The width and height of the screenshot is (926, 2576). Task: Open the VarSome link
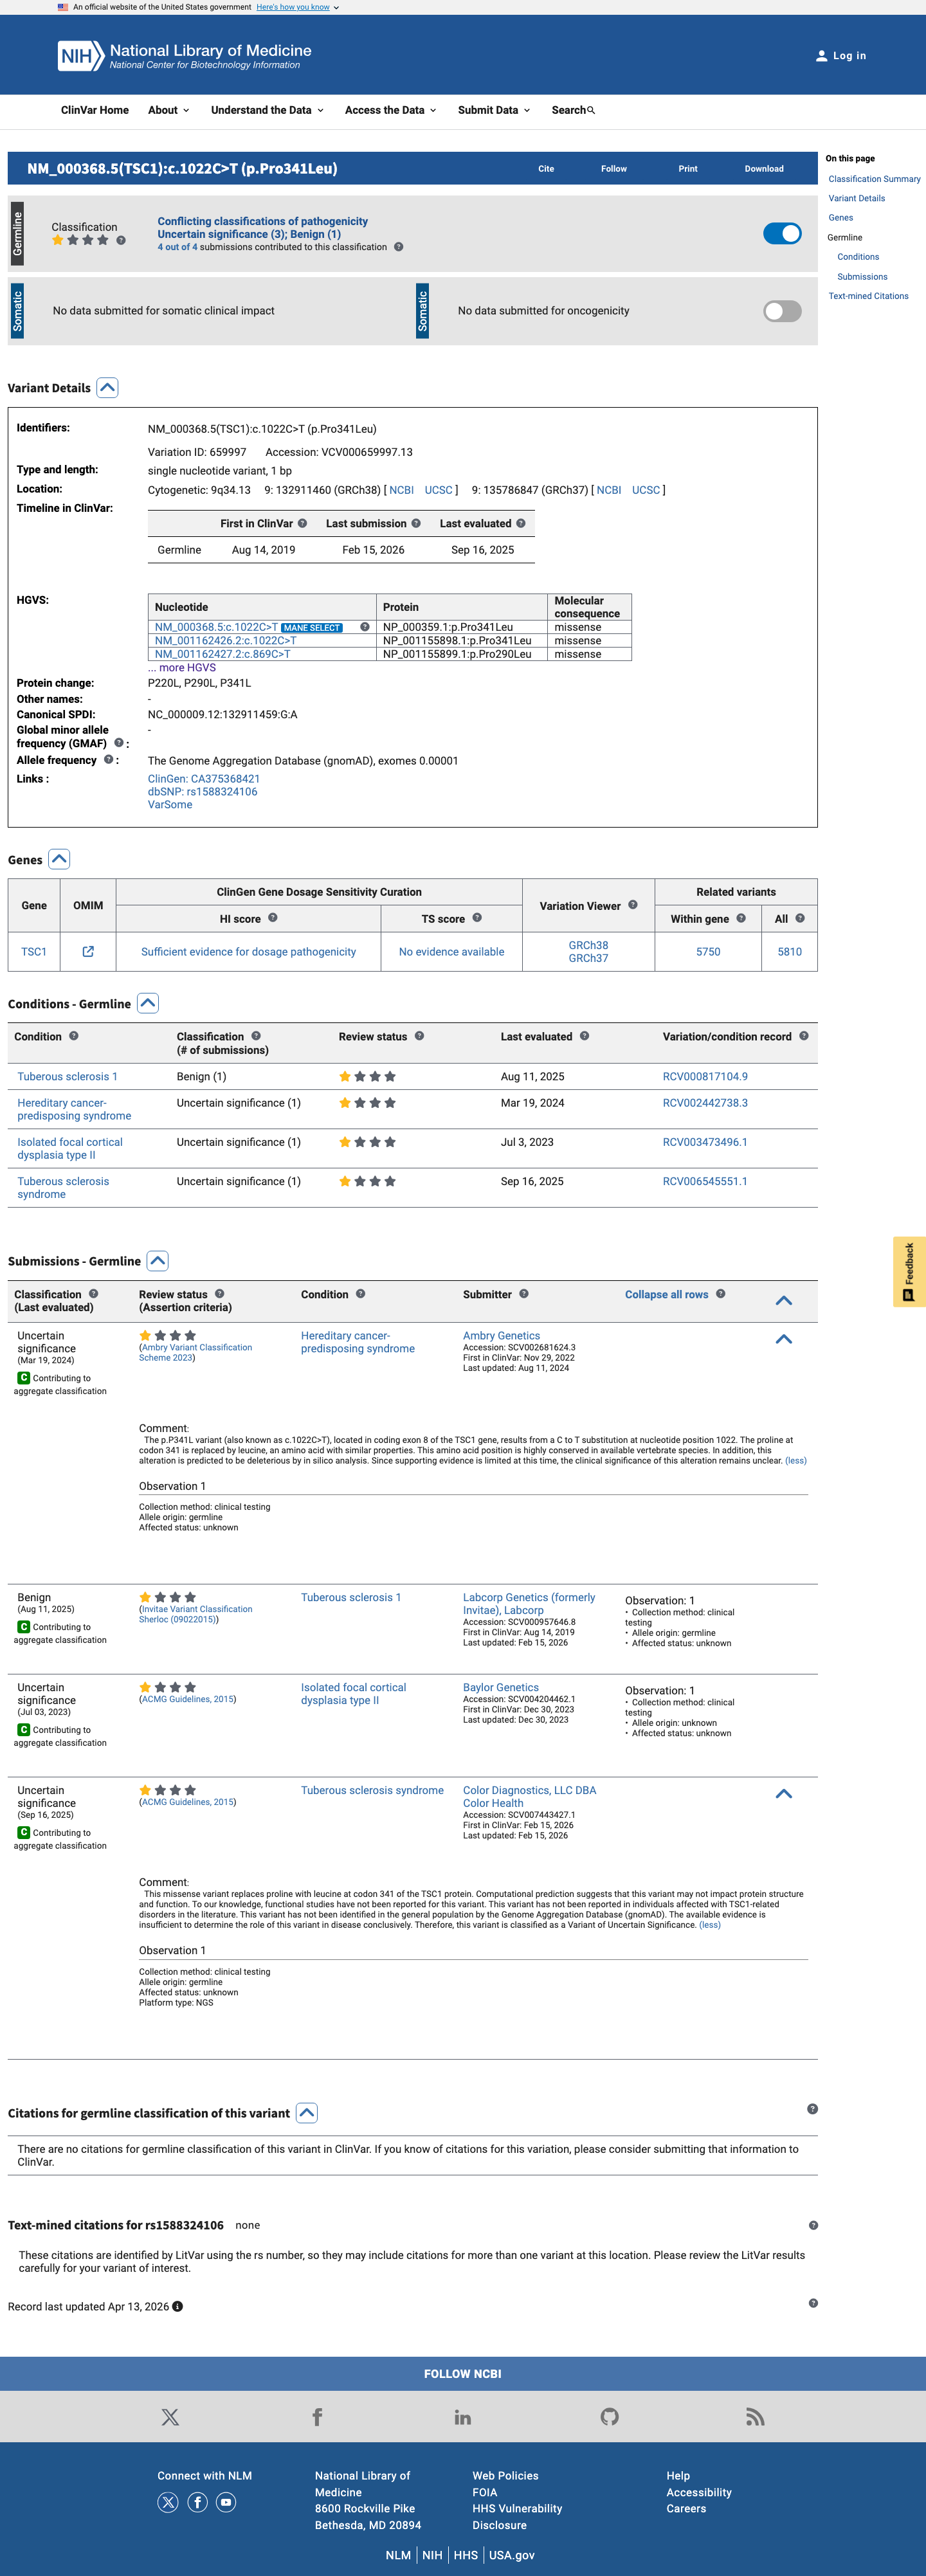[x=170, y=804]
